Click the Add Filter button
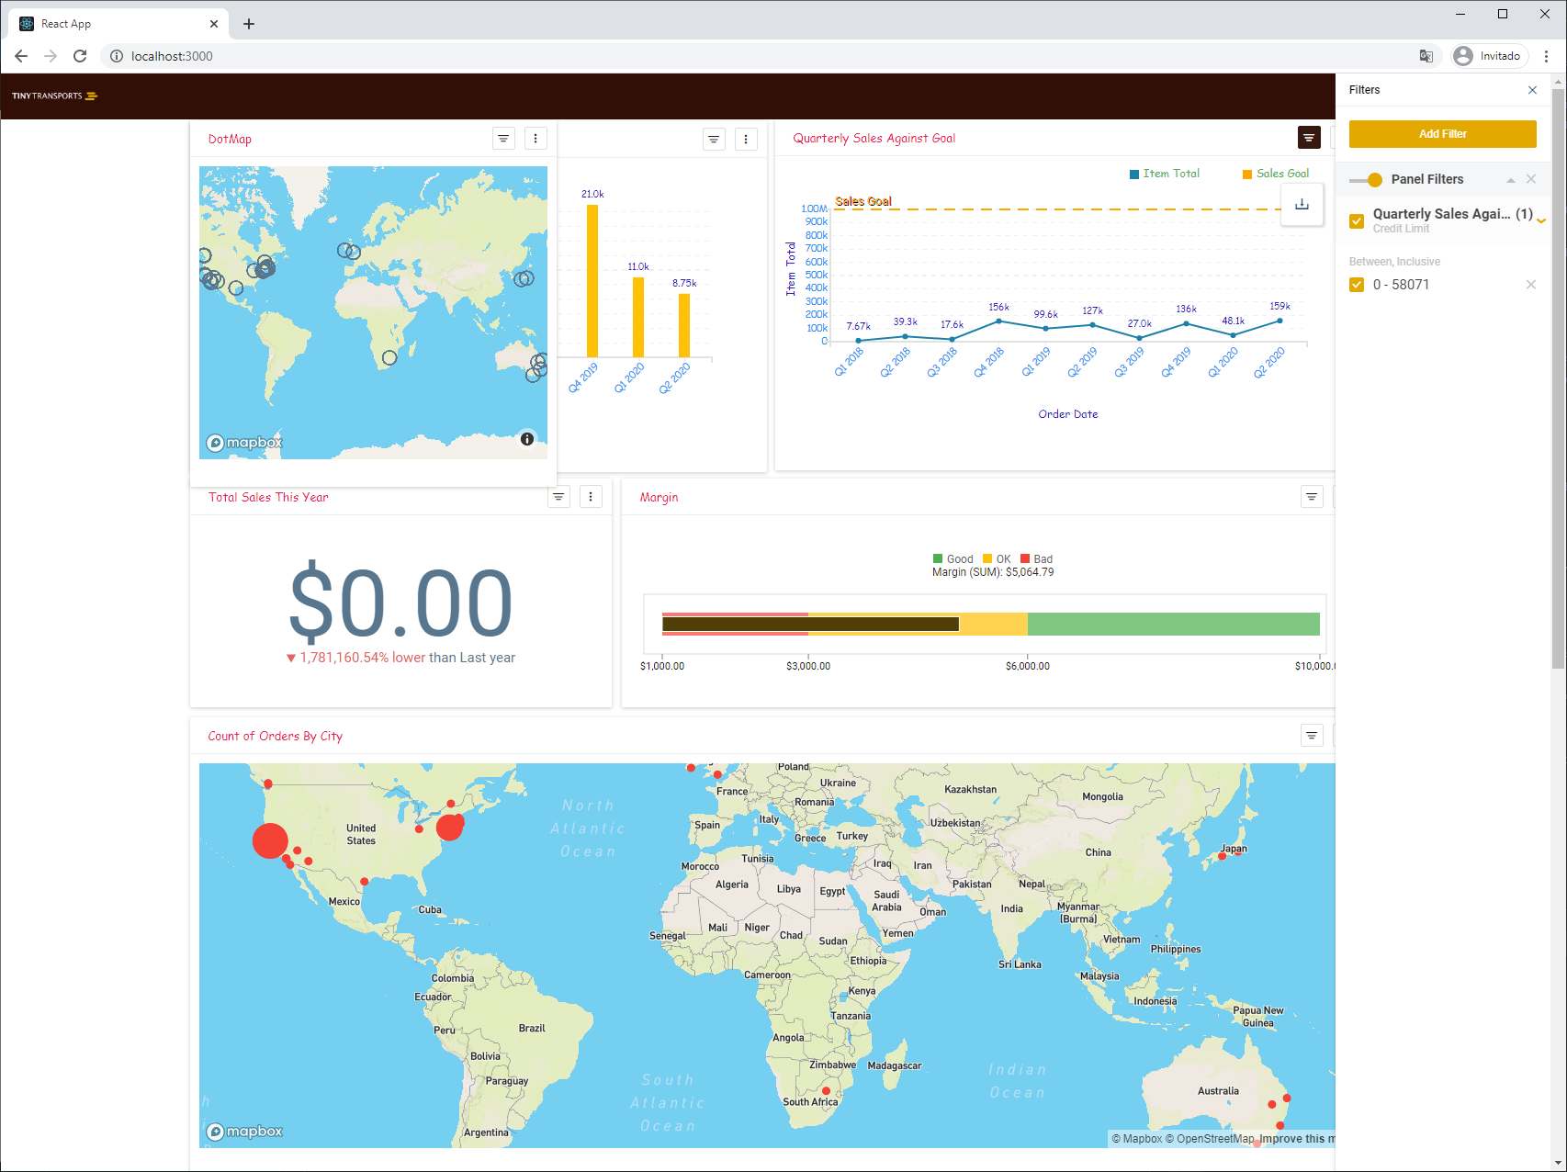 [1442, 133]
